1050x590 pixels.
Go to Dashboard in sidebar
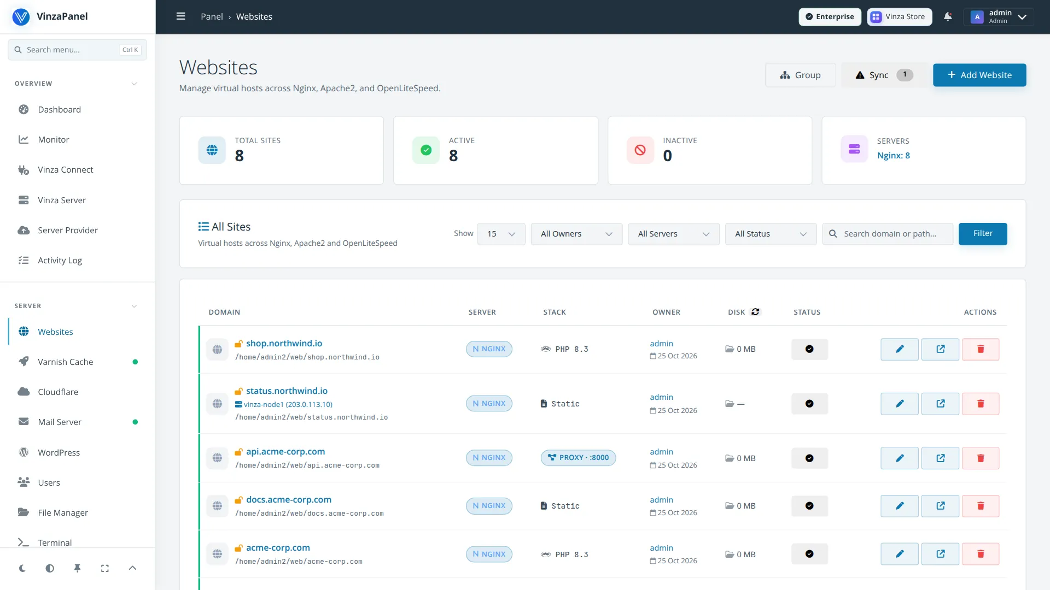pos(77,110)
